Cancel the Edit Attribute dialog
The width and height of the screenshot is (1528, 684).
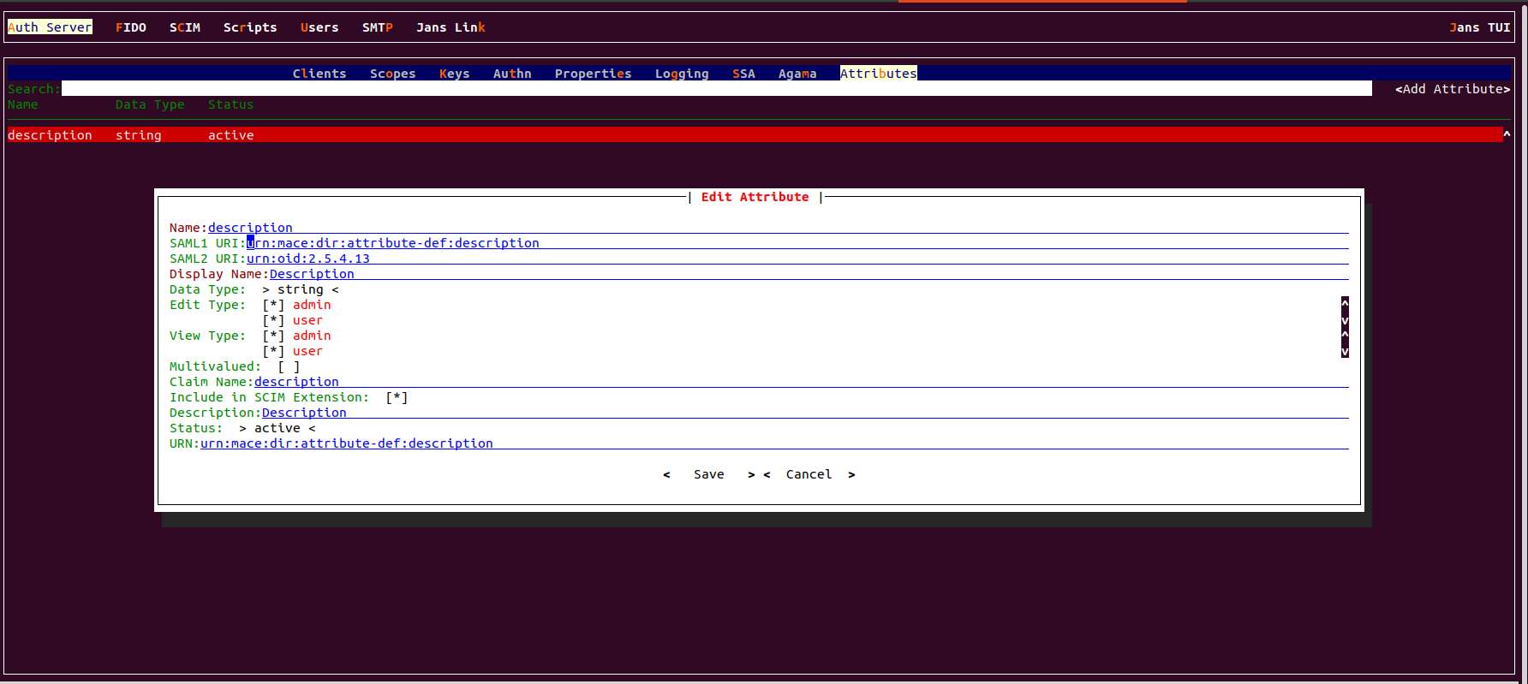(809, 474)
